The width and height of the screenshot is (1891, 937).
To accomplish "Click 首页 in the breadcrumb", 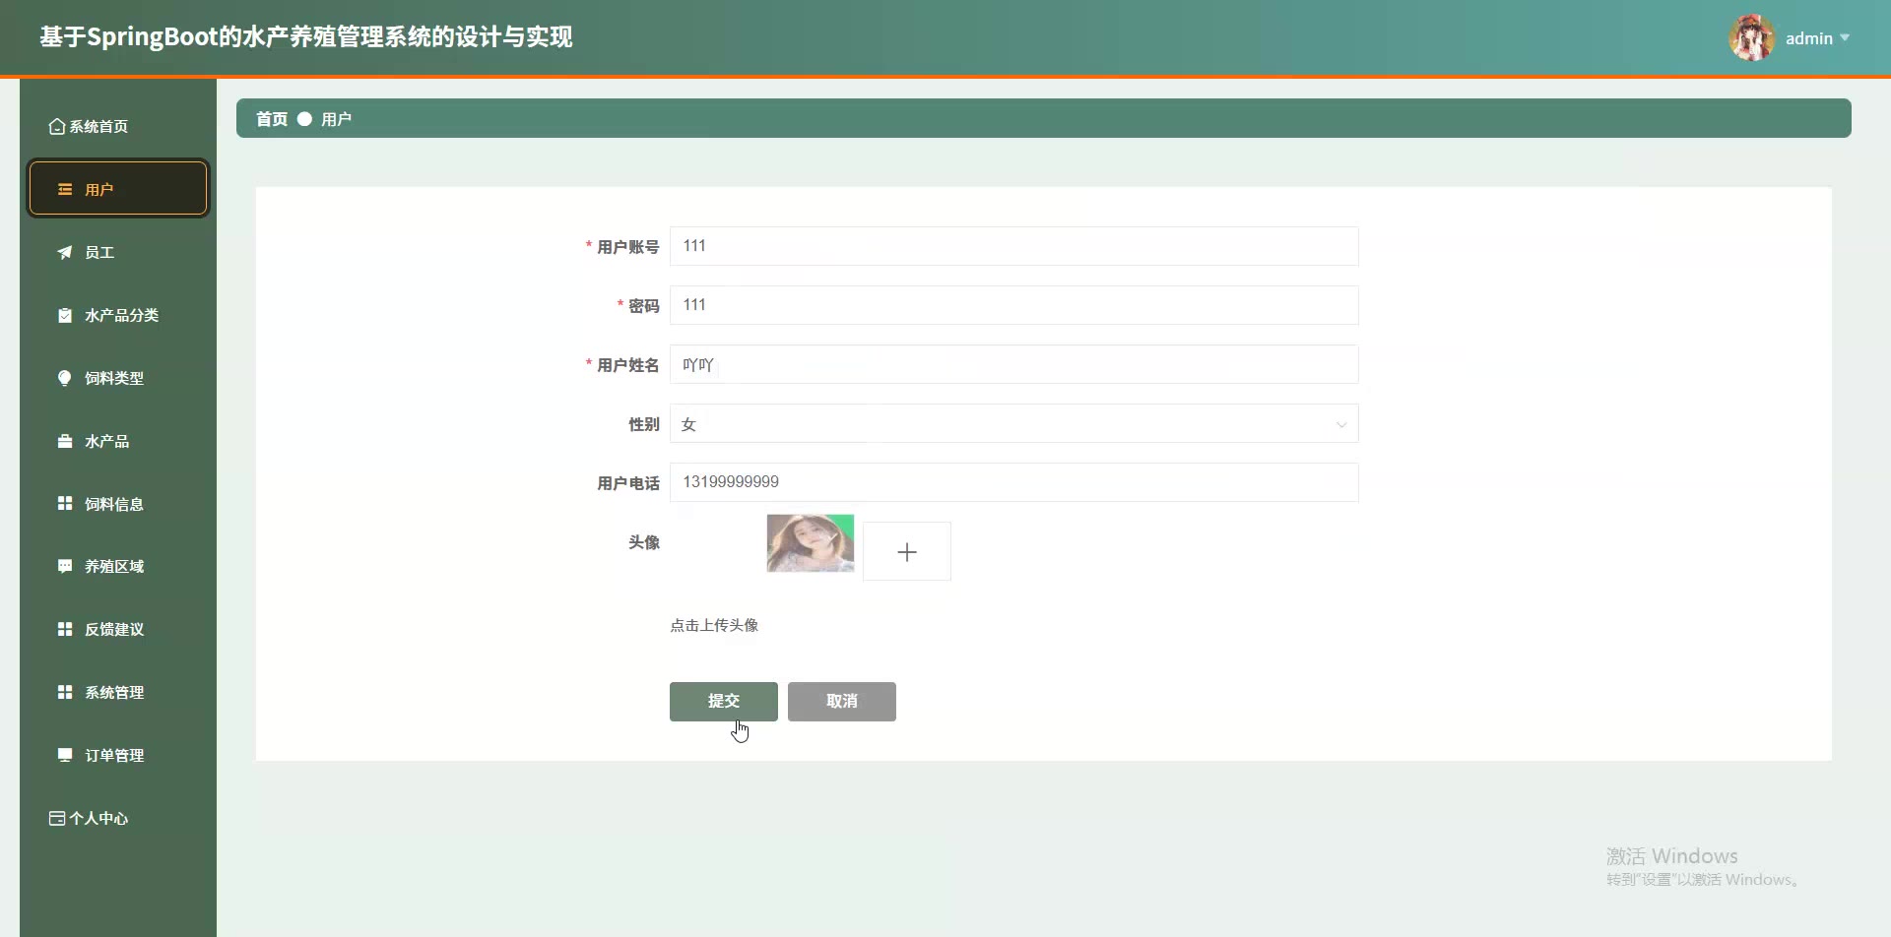I will (272, 119).
